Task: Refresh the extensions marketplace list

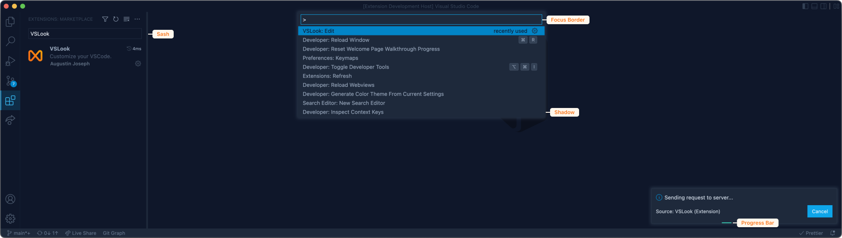Action: pyautogui.click(x=116, y=19)
